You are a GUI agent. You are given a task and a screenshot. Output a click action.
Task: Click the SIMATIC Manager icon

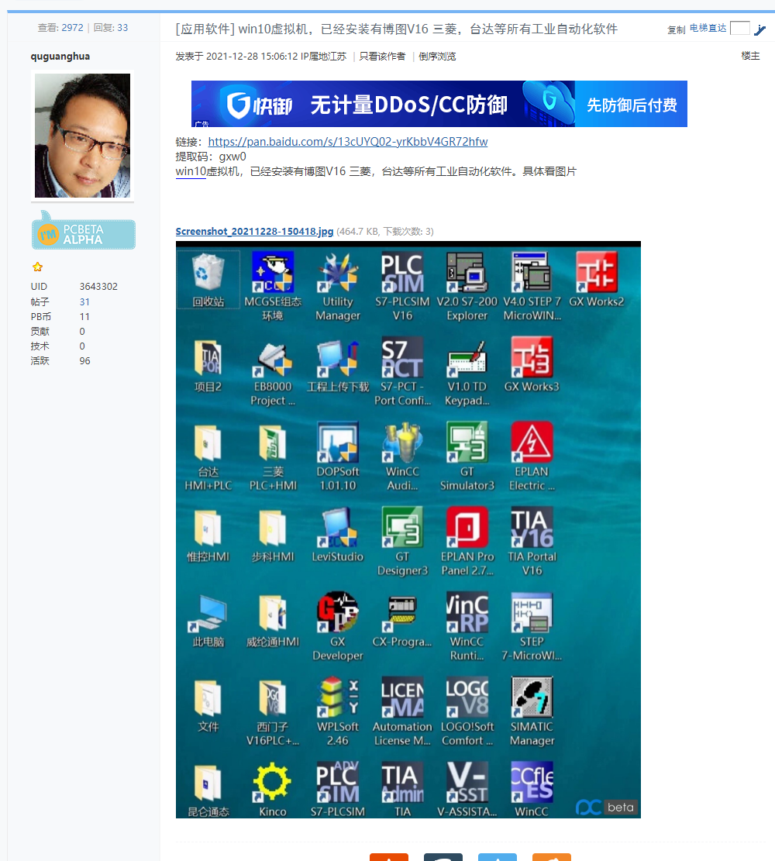(532, 698)
